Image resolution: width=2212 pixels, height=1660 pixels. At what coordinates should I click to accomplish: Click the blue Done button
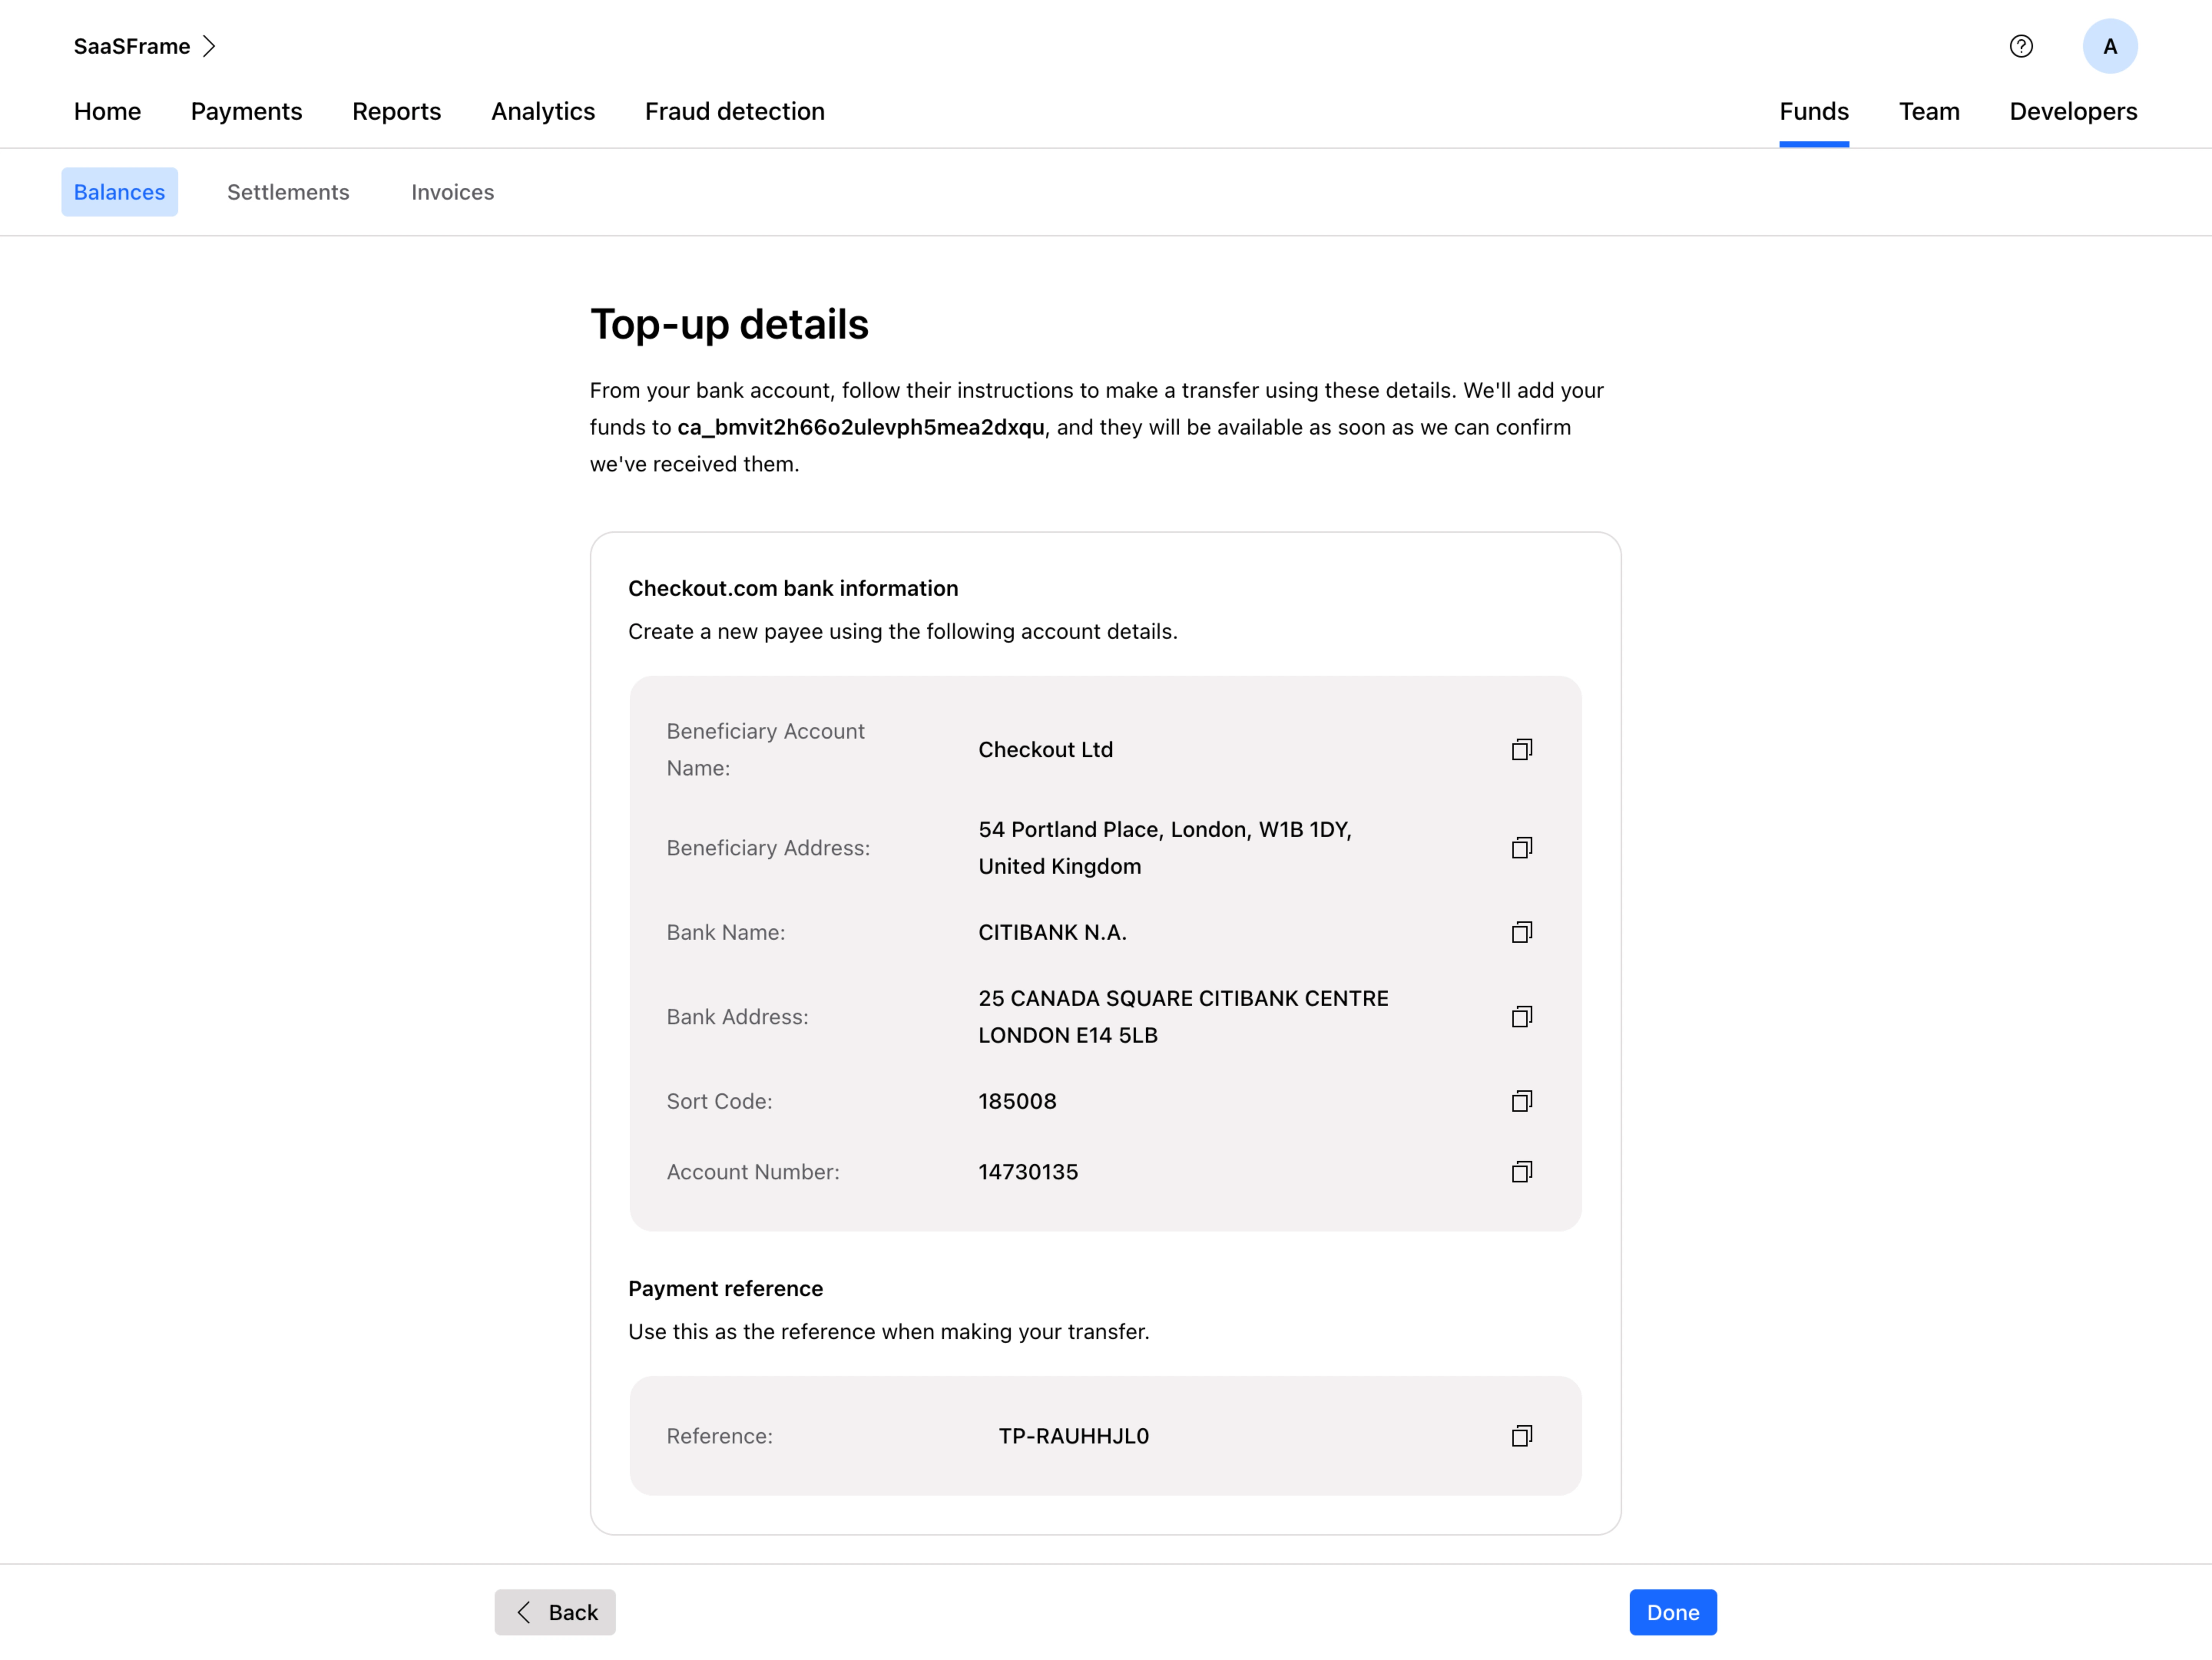pyautogui.click(x=1672, y=1612)
